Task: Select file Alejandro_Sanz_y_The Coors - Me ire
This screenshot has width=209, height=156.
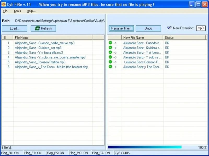Action: [x=53, y=67]
